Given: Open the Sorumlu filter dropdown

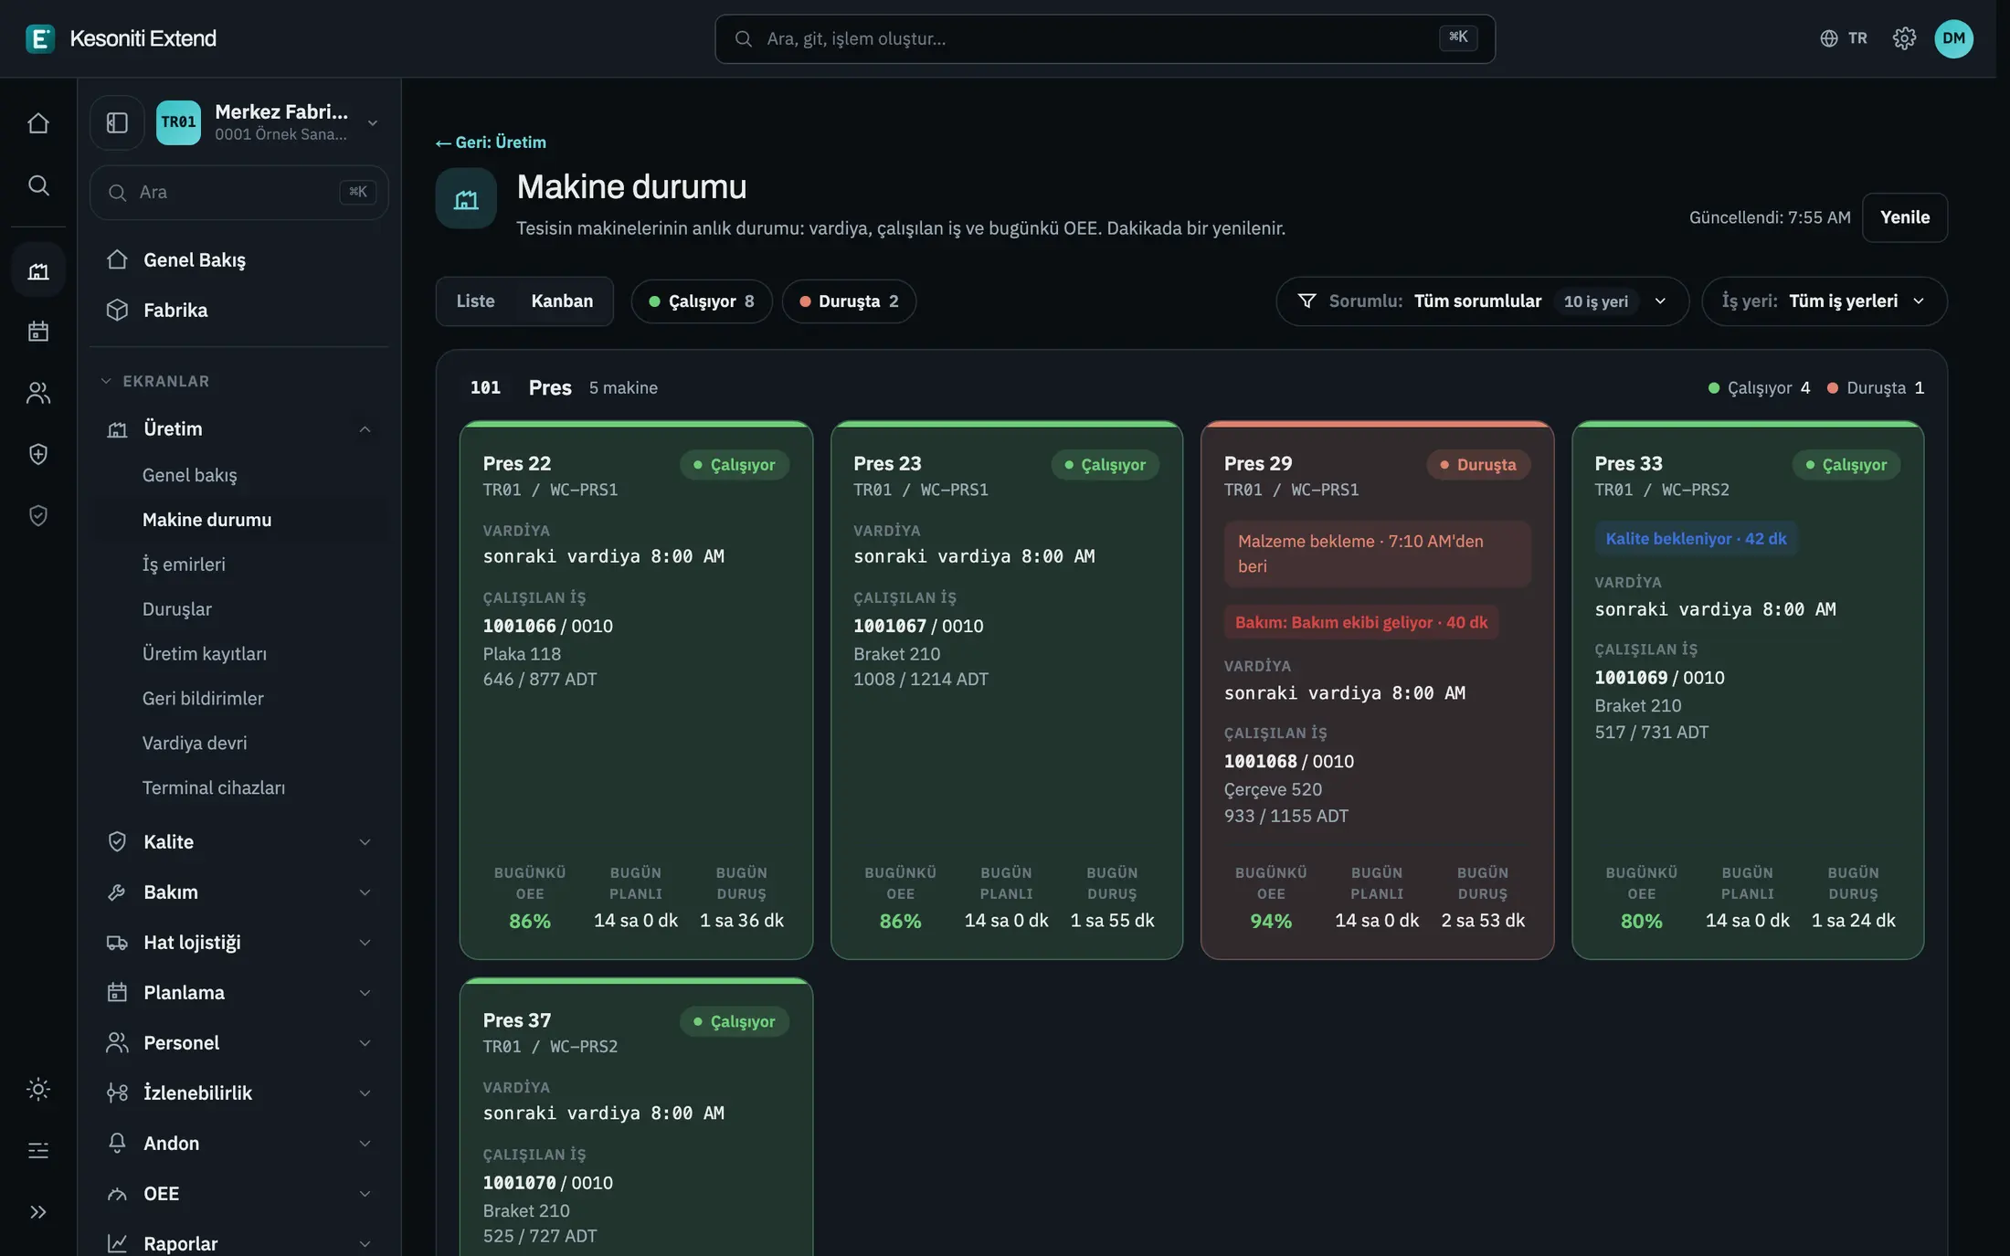Looking at the screenshot, I should [1482, 301].
